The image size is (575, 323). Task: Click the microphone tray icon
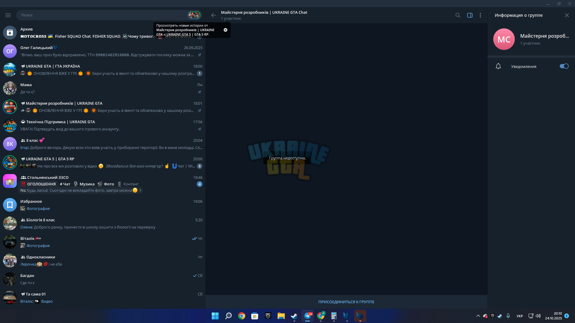[508, 316]
